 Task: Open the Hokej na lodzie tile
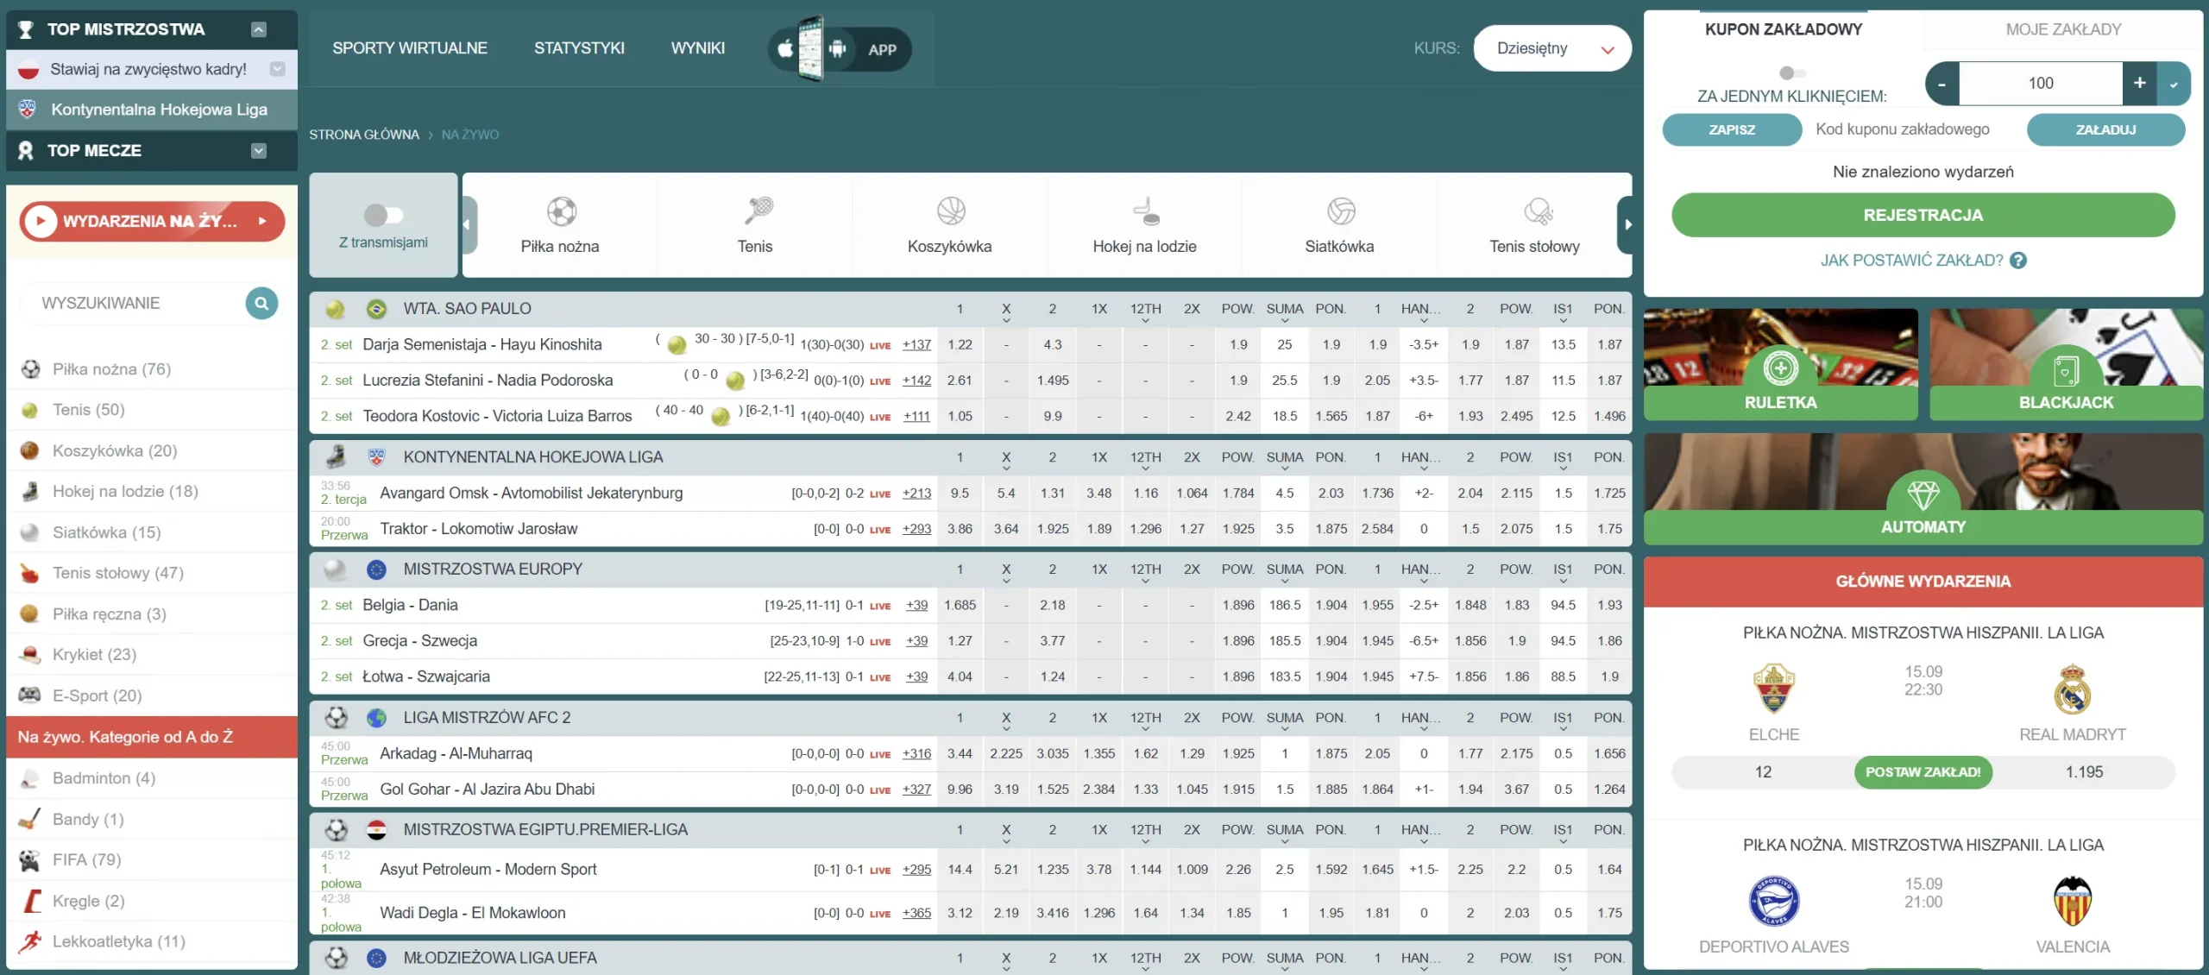[1144, 225]
